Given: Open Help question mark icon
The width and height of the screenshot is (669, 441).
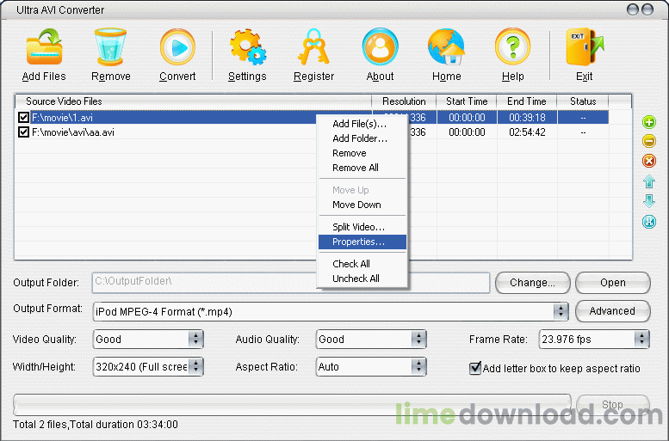Looking at the screenshot, I should coord(512,48).
